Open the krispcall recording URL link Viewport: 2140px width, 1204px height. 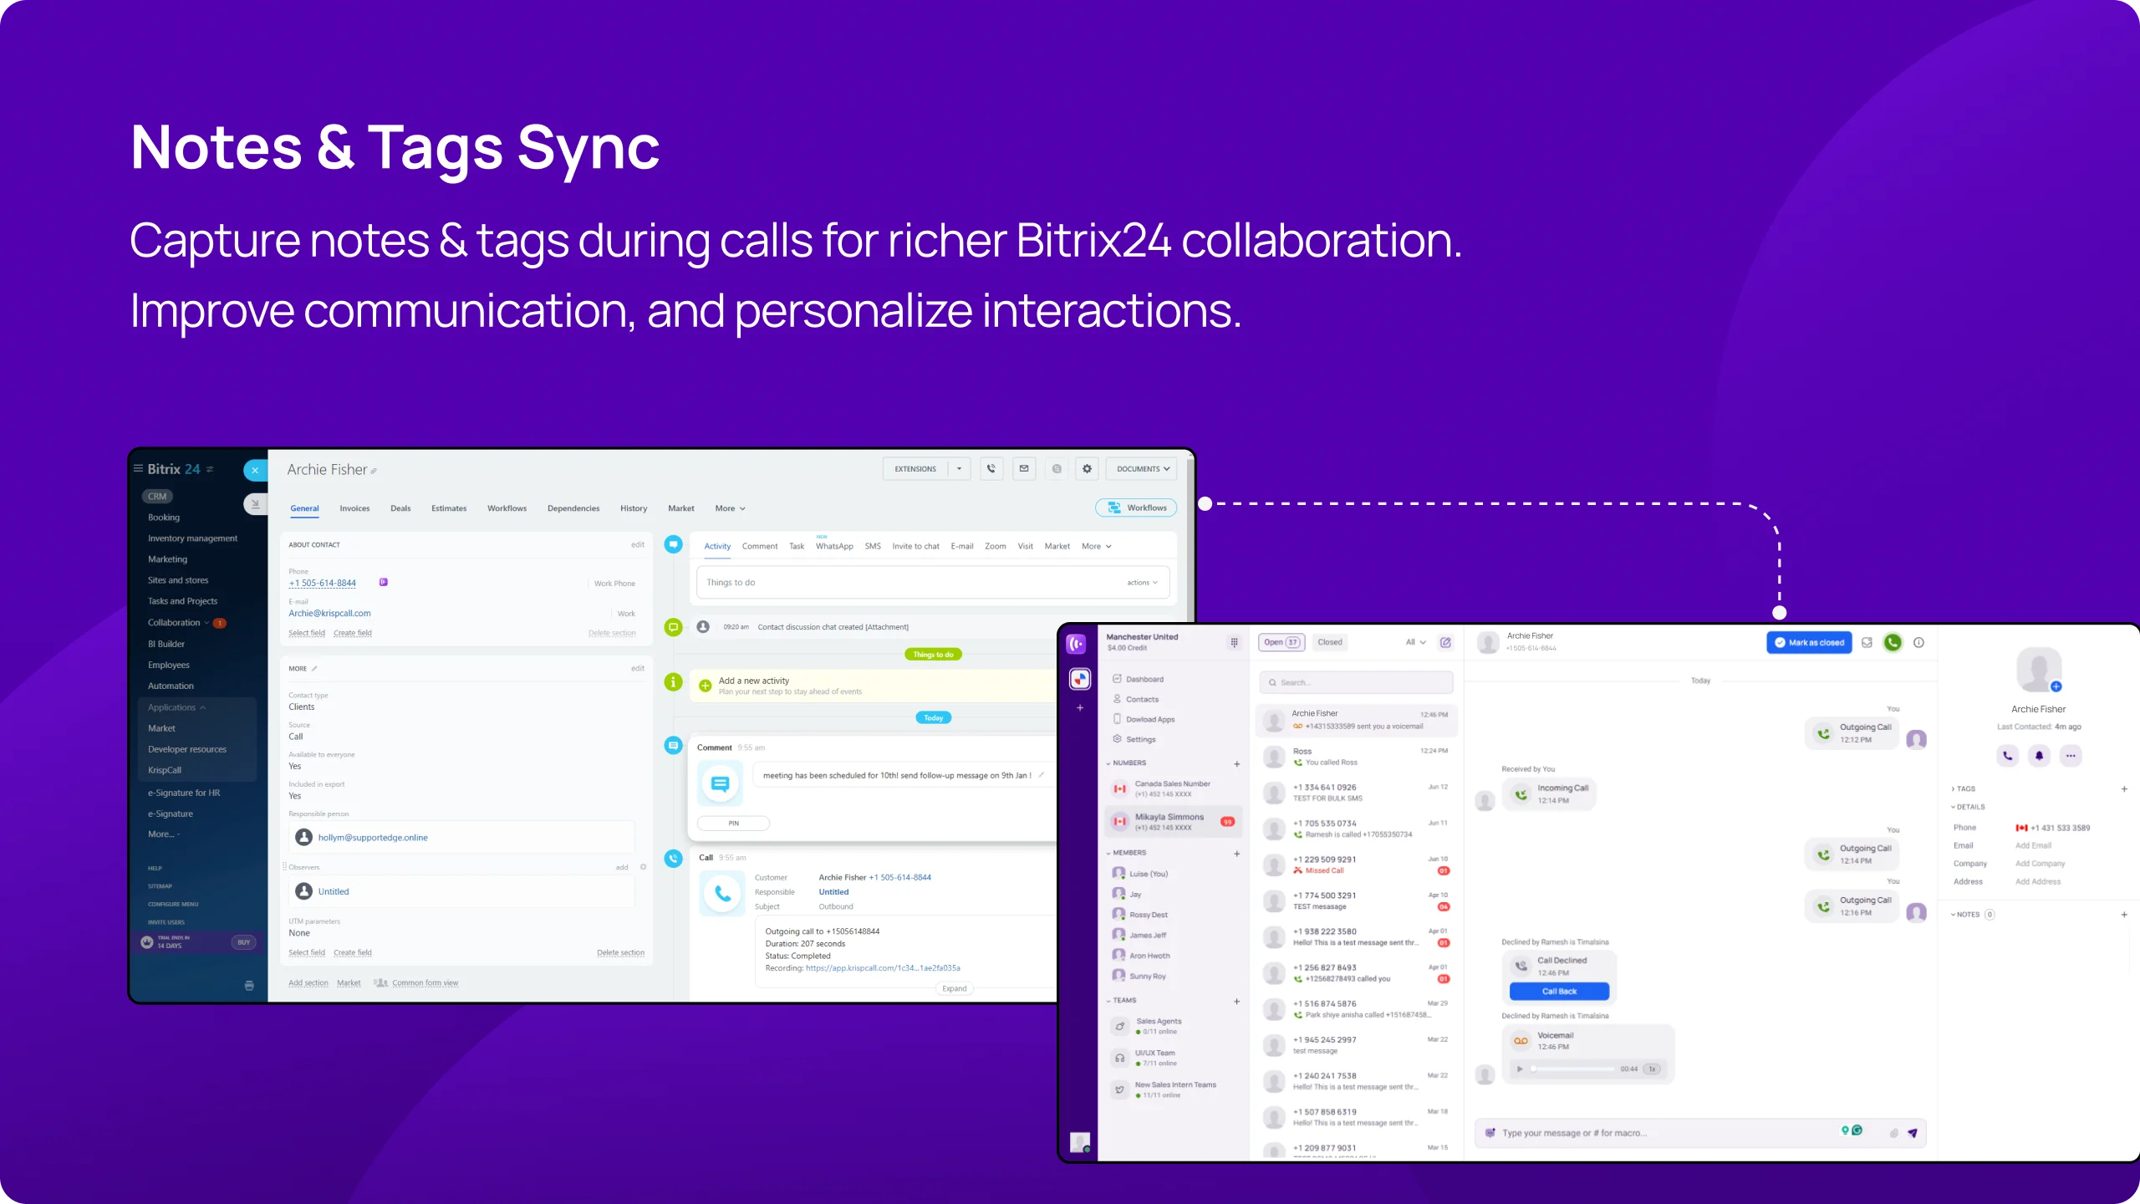pyautogui.click(x=883, y=968)
